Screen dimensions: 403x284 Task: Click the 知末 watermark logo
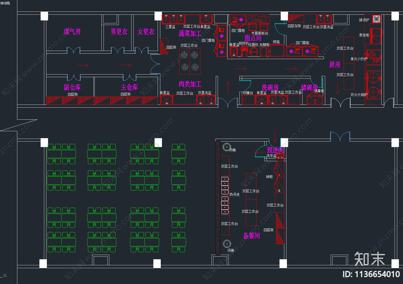click(370, 259)
